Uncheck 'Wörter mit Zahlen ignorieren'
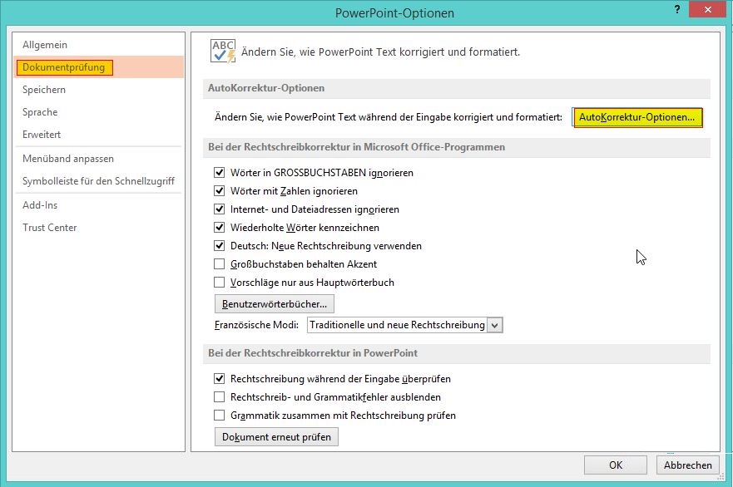 click(x=220, y=191)
